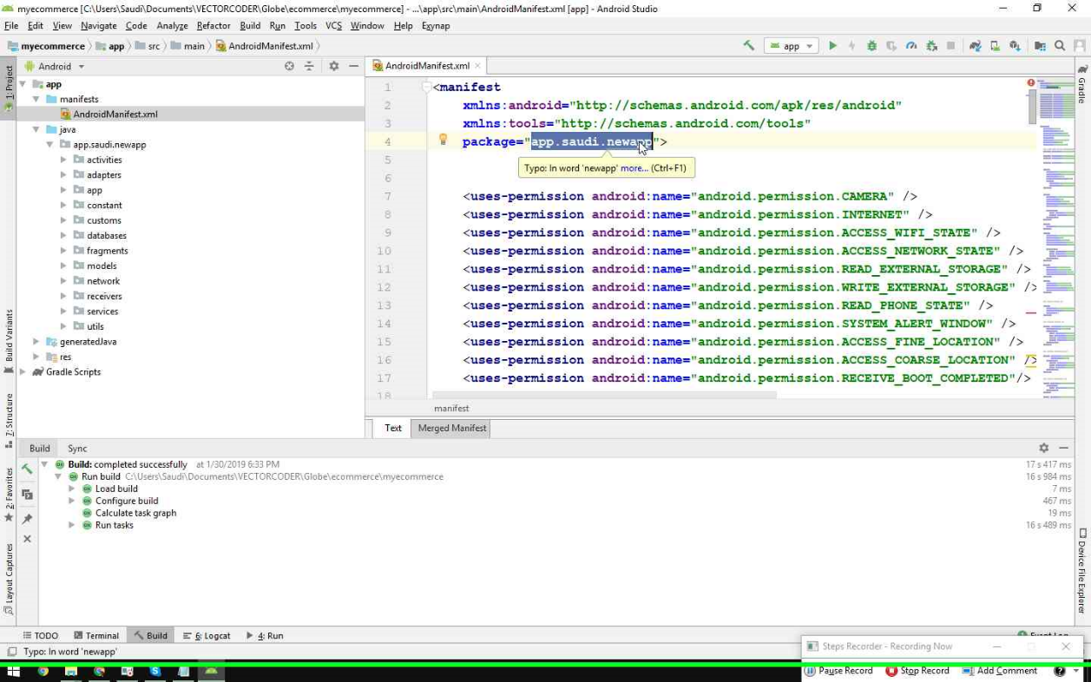Open the Logcat tool window
This screenshot has height=682, width=1091.
[x=207, y=635]
